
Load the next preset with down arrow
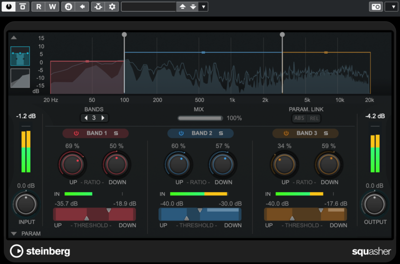point(193,7)
